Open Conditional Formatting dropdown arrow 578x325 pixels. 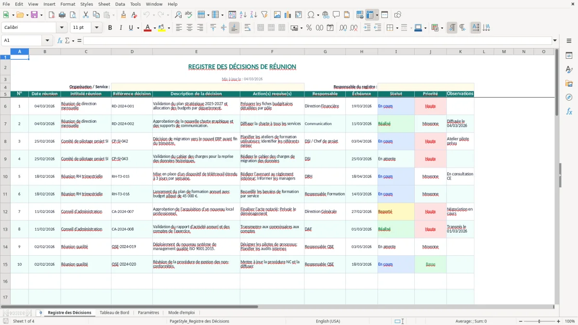pyautogui.click(x=442, y=28)
